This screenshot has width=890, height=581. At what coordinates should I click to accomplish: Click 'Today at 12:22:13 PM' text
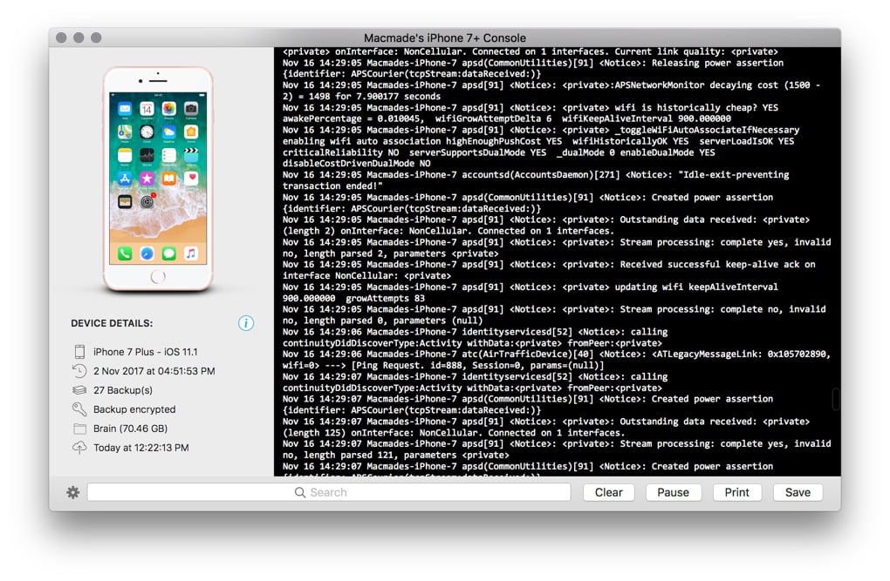[x=140, y=448]
